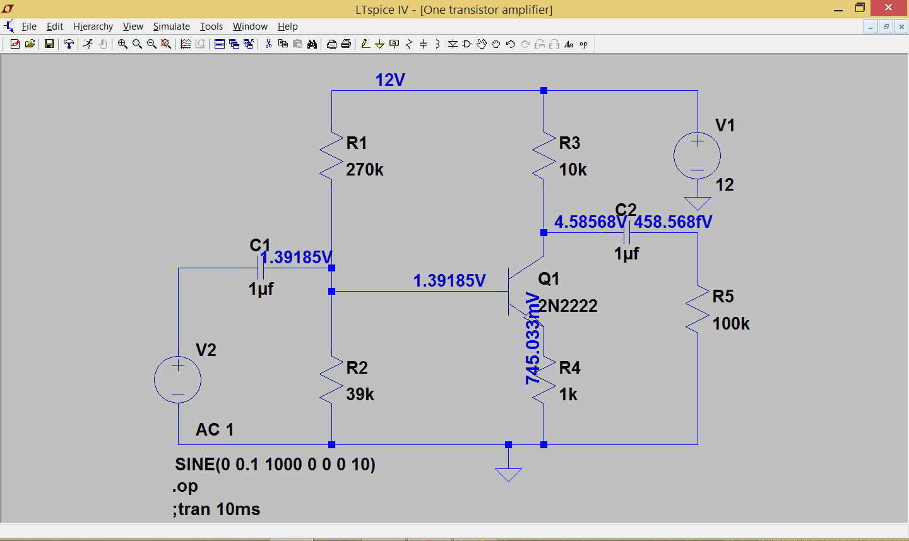Click the '12V' node label
This screenshot has width=909, height=541.
click(390, 80)
